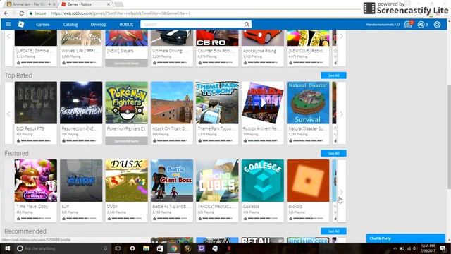
Task: Open Time Travel Obby thumbnail
Action: (36, 181)
